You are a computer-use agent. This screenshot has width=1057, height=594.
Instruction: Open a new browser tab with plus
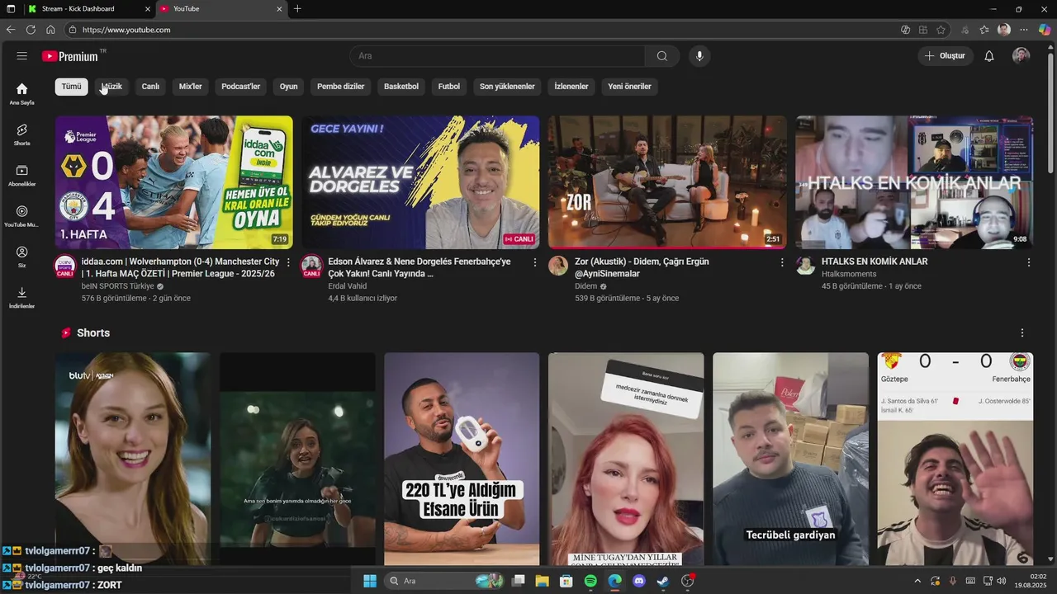pyautogui.click(x=297, y=9)
